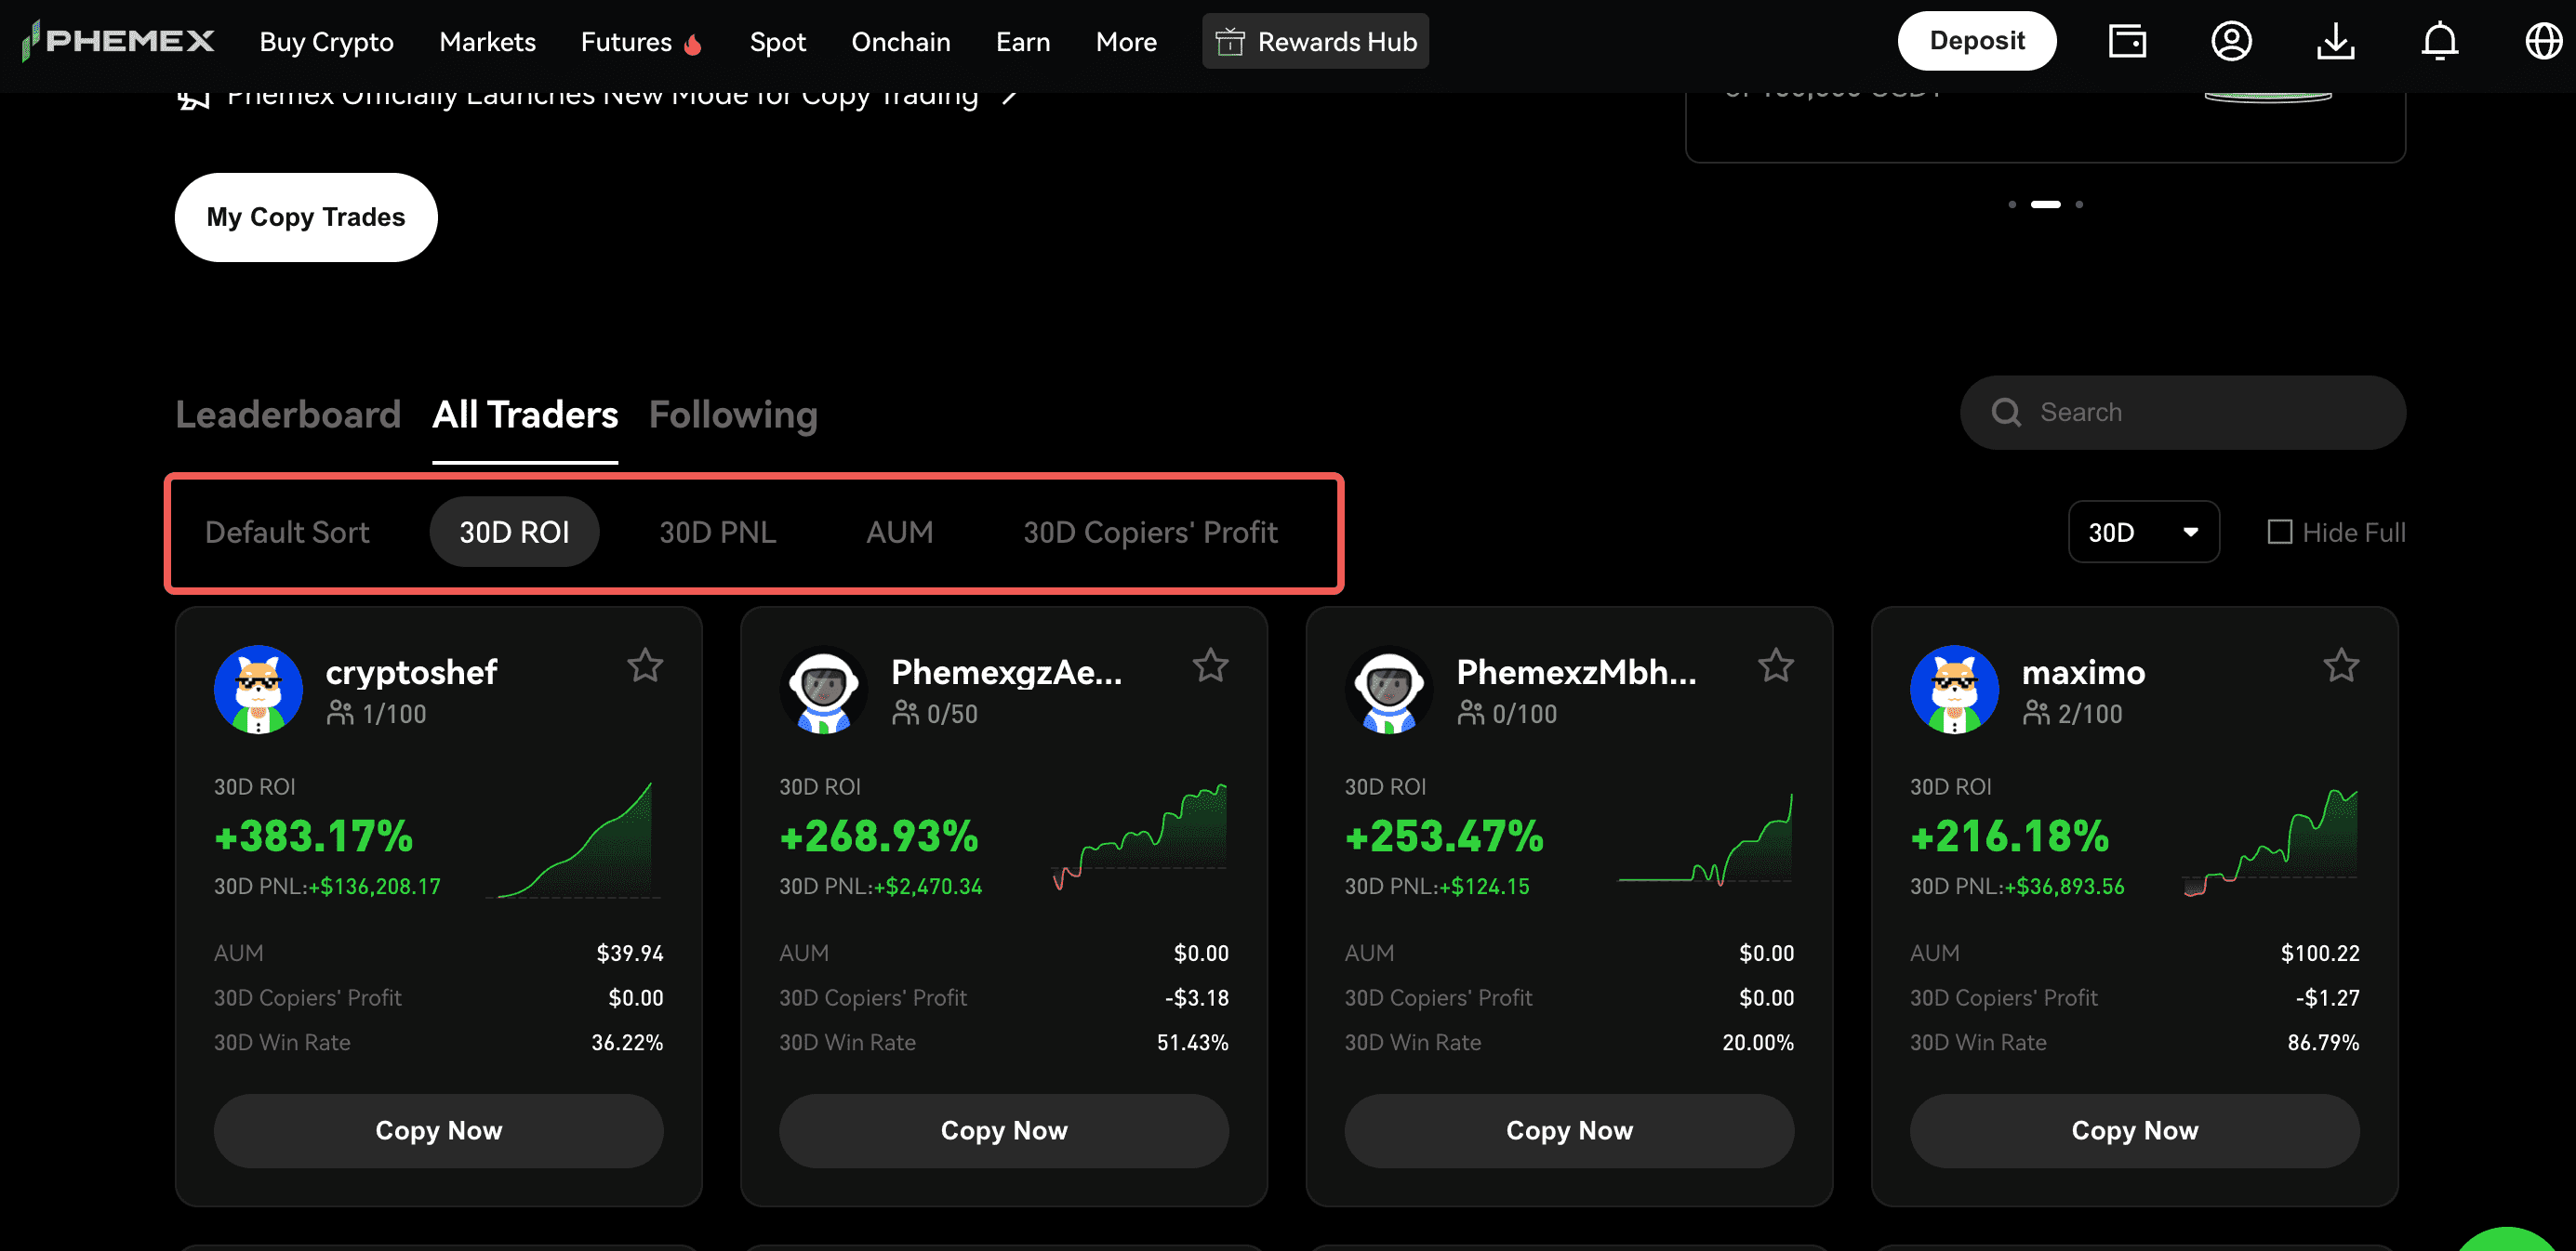Select the middle carousel indicator dot
Screen dimensions: 2576x1251
(x=2045, y=204)
